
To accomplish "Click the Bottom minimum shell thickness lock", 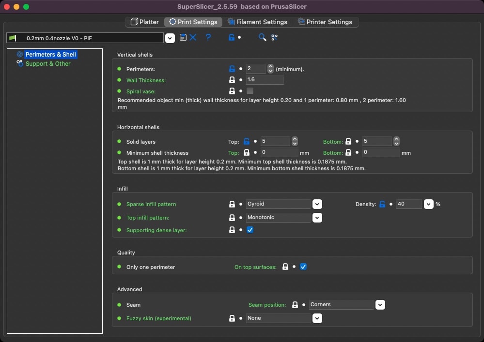I will [348, 152].
